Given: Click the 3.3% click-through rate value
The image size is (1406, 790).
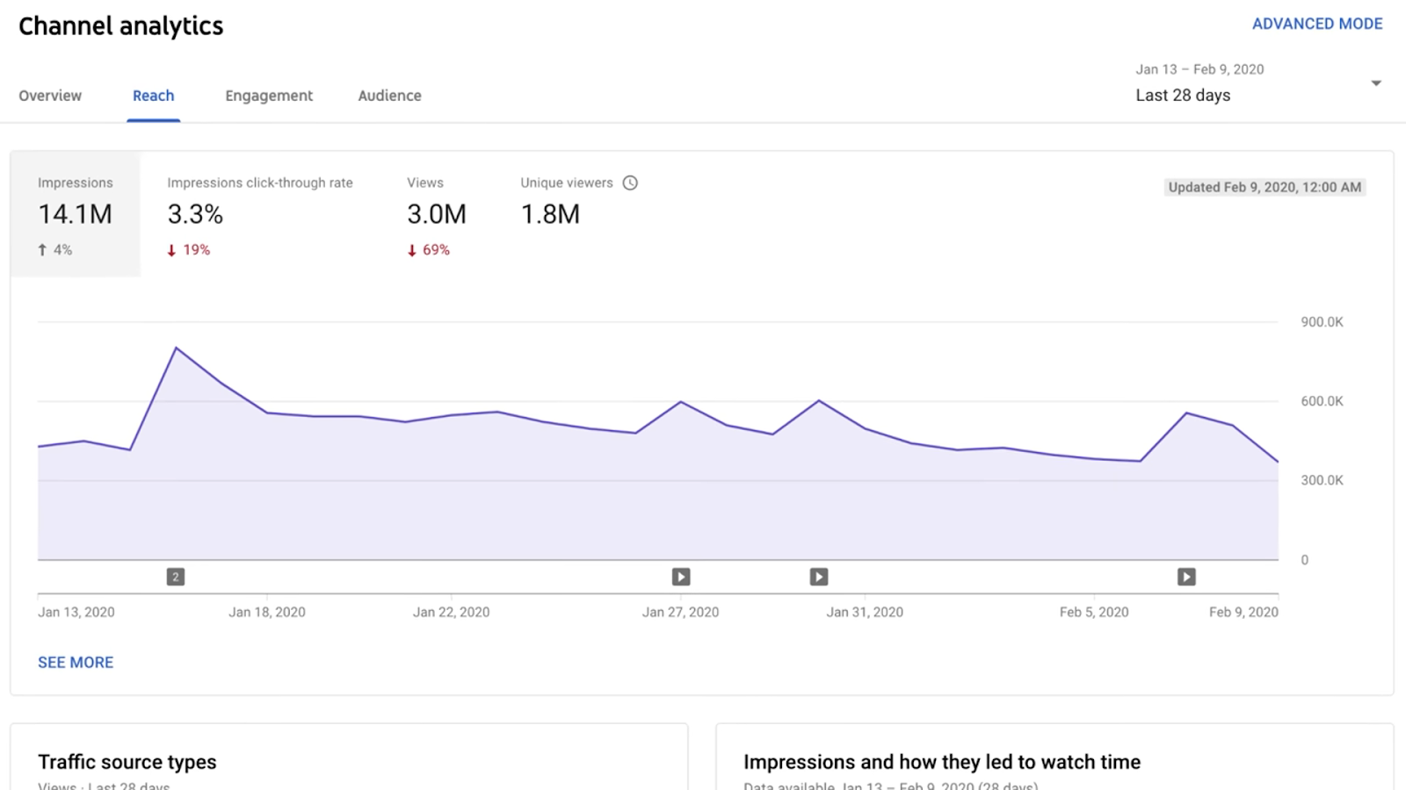Looking at the screenshot, I should pos(195,214).
